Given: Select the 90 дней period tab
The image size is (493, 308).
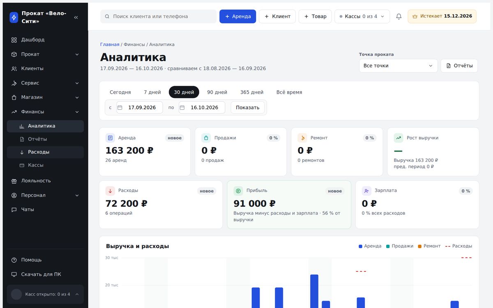Looking at the screenshot, I should 217,92.
